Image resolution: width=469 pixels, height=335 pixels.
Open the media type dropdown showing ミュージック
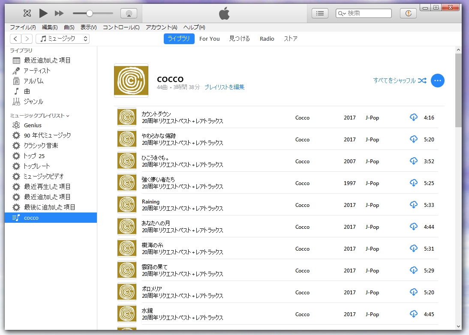pyautogui.click(x=62, y=38)
